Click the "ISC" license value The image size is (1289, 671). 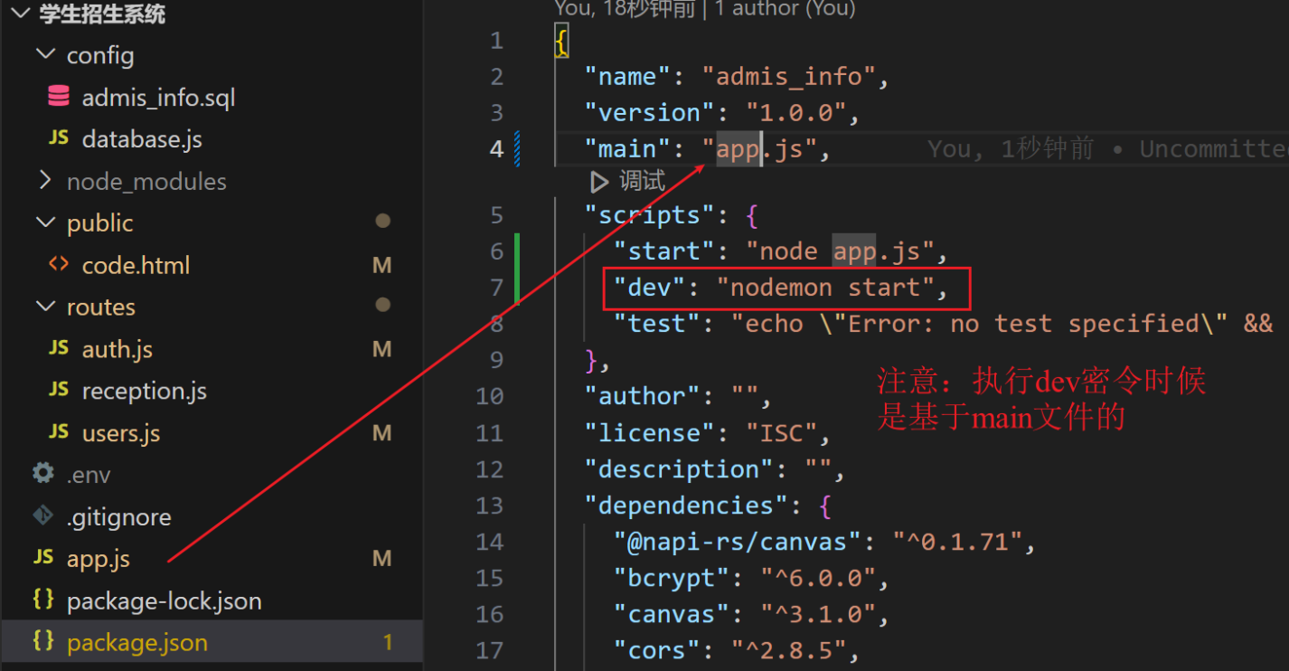[x=781, y=433]
